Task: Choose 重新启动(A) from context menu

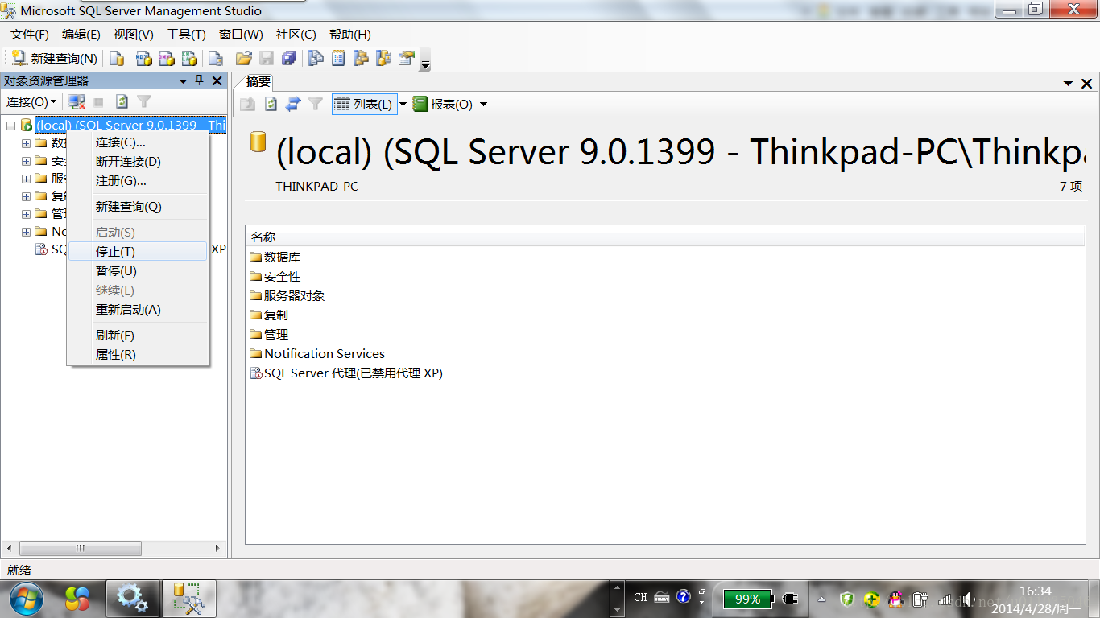Action: 138,310
